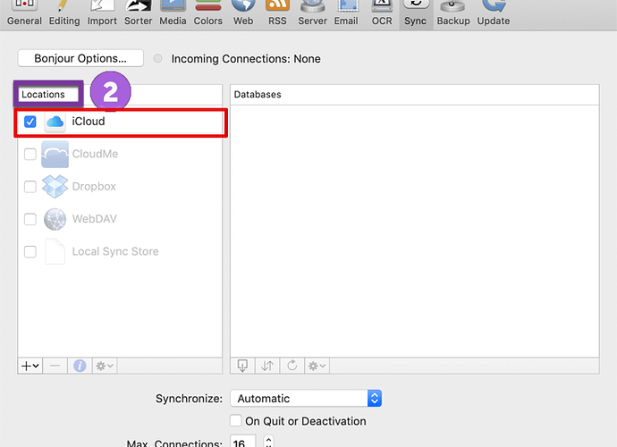Open the Backup preferences pane
The image size is (617, 447).
point(452,13)
